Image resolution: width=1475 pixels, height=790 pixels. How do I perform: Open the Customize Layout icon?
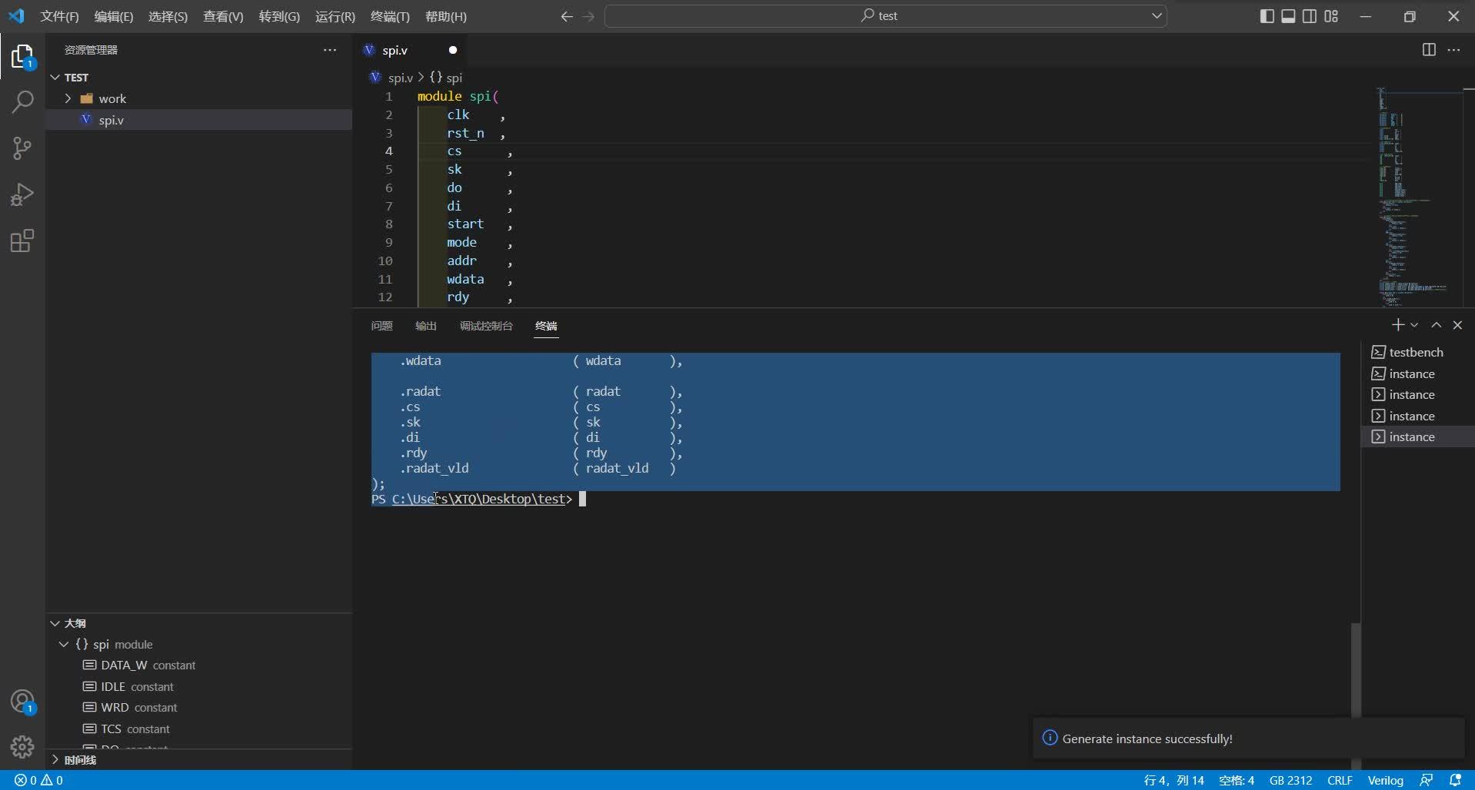coord(1331,15)
